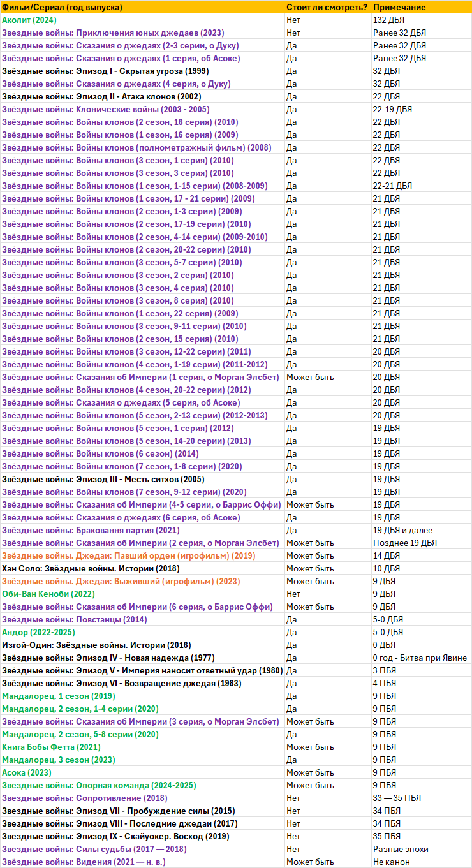Select the "Мандалорец. 3 сезон (2023)" cell
This screenshot has height=868, width=472.
[x=59, y=760]
